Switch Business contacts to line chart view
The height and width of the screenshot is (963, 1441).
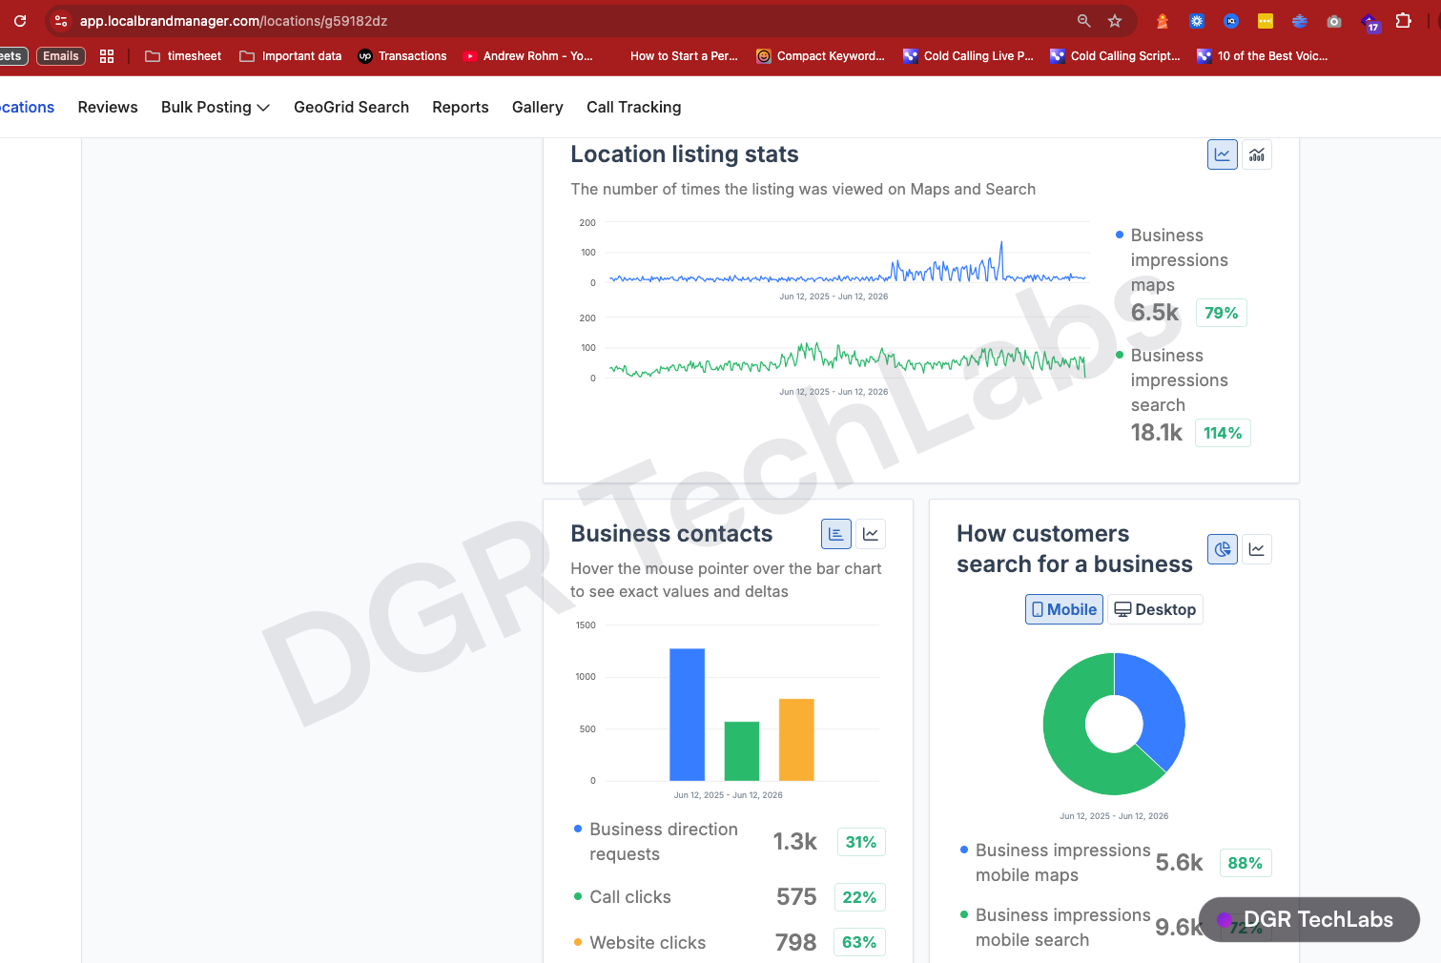[871, 534]
